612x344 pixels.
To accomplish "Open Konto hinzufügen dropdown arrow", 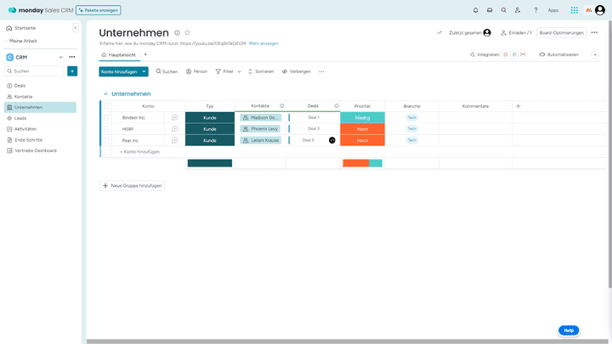I will pos(144,71).
